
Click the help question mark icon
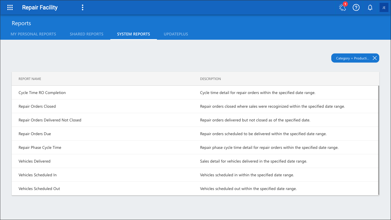pyautogui.click(x=356, y=7)
